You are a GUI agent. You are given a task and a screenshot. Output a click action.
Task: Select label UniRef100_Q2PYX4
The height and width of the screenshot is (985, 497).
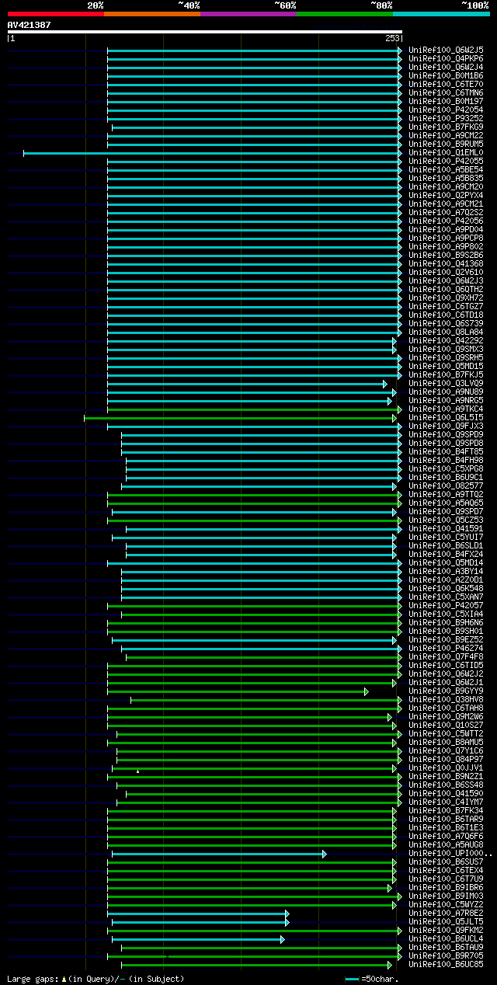pyautogui.click(x=446, y=195)
